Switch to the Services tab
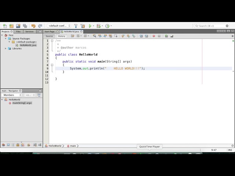This screenshot has width=235, height=176. [29, 32]
